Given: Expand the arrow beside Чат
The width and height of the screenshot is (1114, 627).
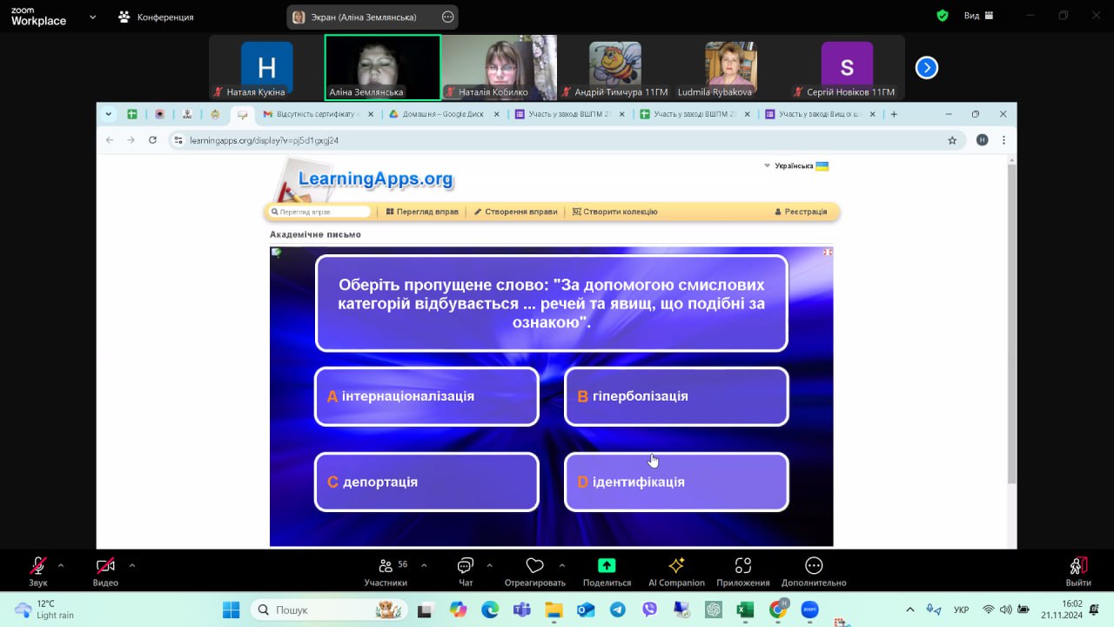Looking at the screenshot, I should coord(489,565).
